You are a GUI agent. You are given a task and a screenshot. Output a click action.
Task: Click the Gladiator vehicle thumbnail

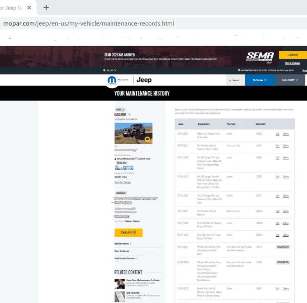[x=133, y=133]
